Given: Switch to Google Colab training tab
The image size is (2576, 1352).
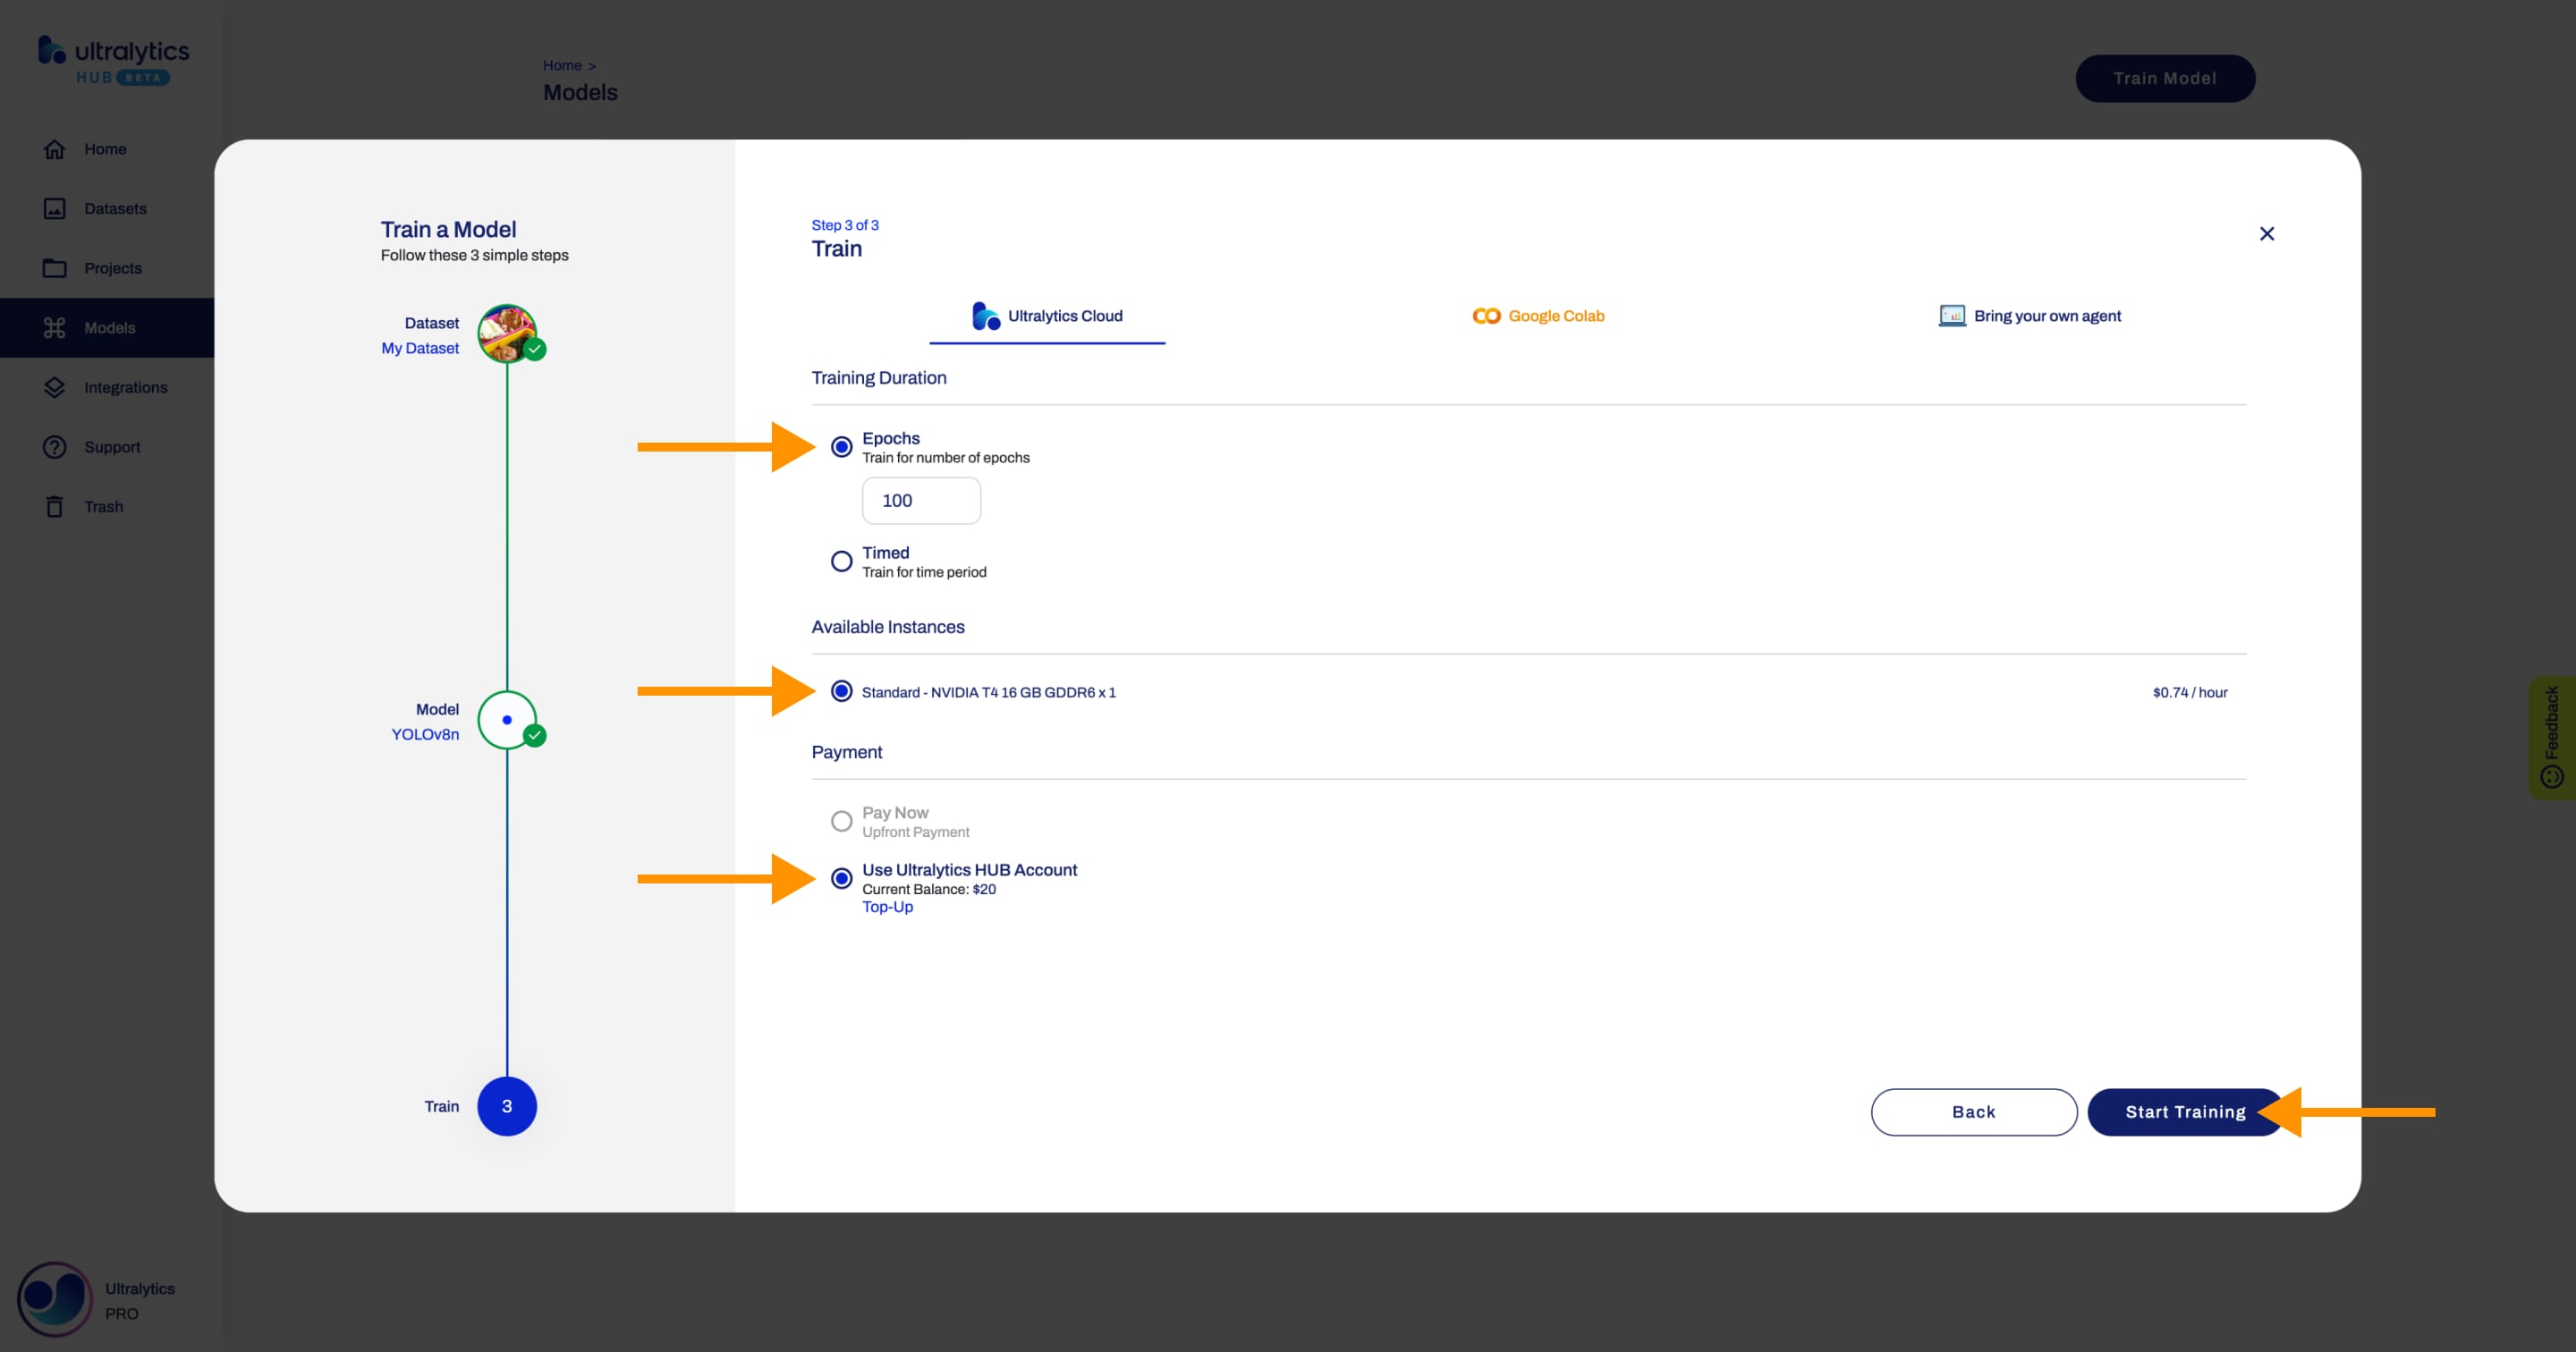Looking at the screenshot, I should (x=1537, y=315).
